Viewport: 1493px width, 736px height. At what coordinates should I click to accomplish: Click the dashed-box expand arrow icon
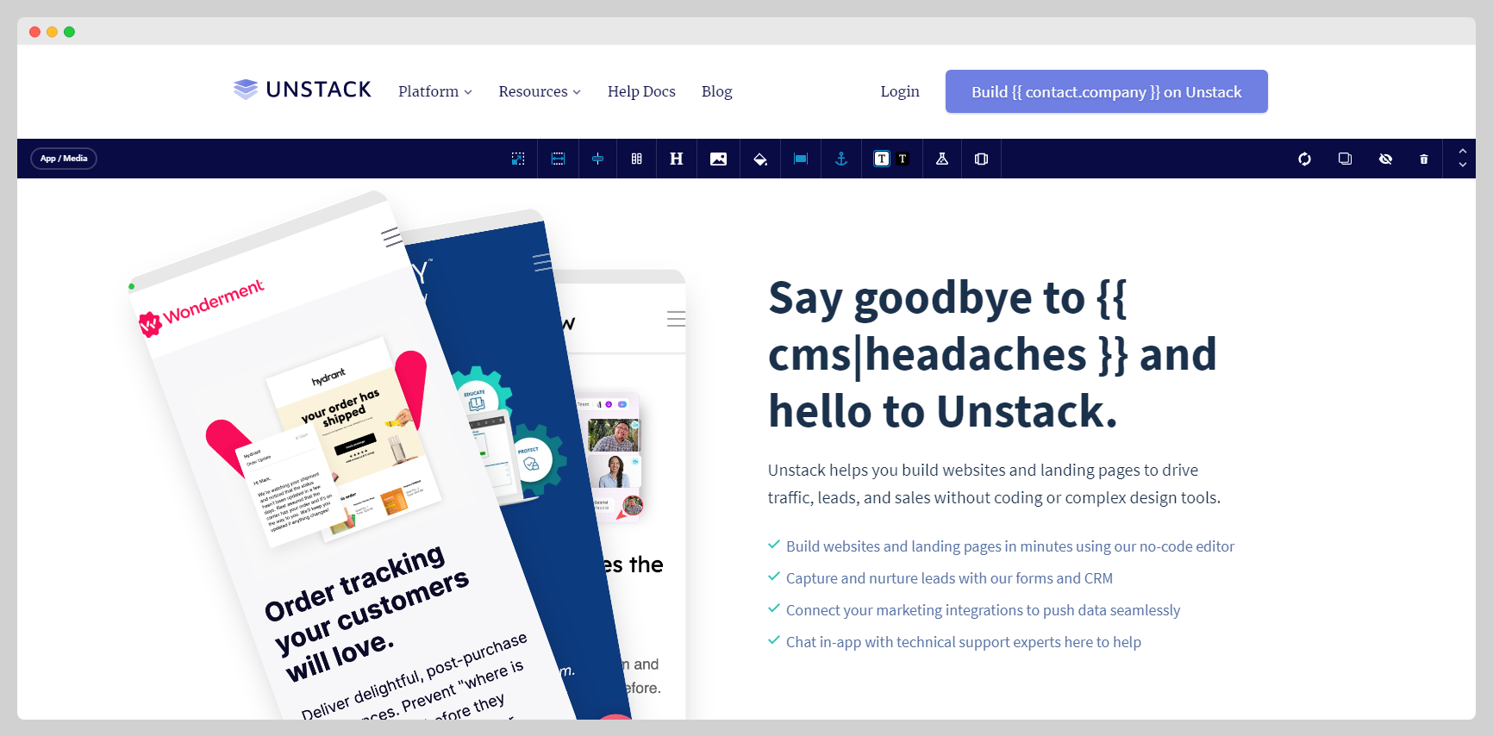click(518, 159)
